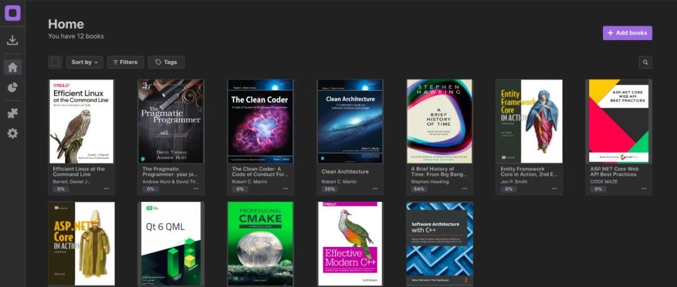Open options menu for Pragmatic Programmer book
The image size is (677, 287).
click(x=196, y=189)
